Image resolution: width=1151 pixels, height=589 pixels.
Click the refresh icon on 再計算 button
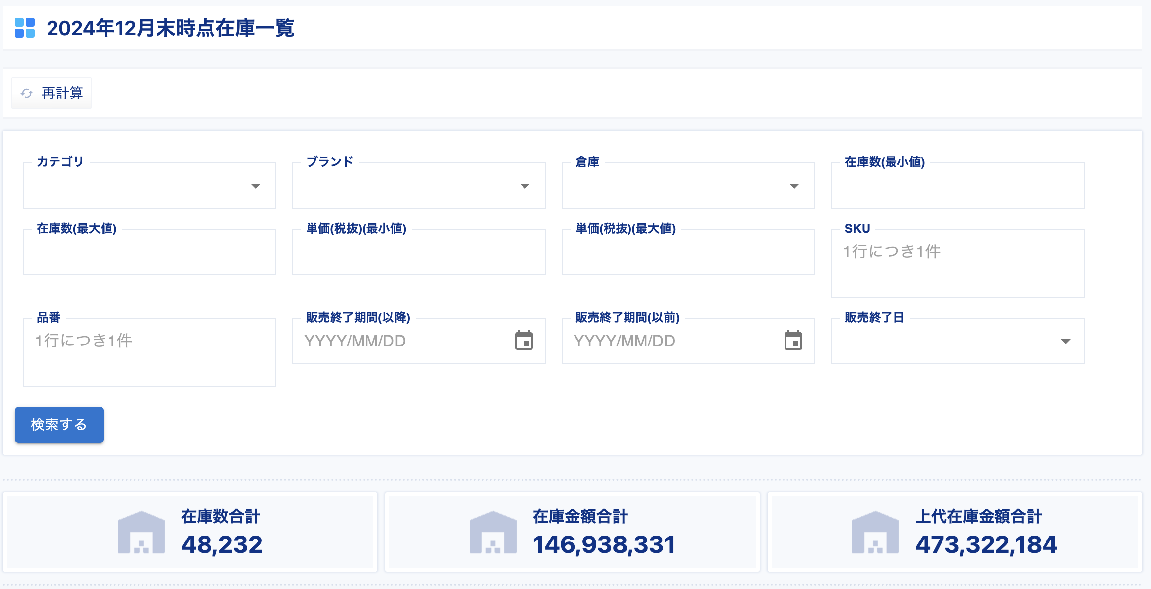click(x=27, y=93)
